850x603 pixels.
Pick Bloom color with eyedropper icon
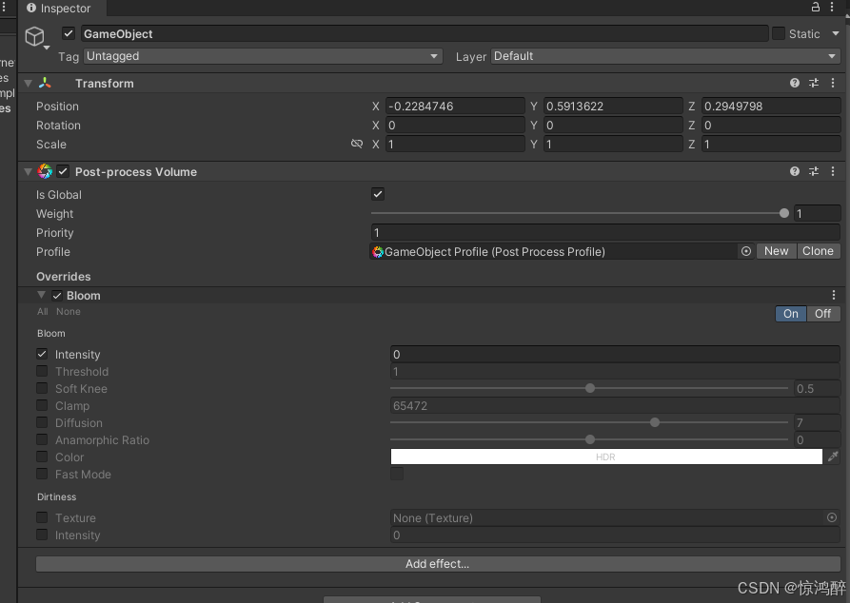click(833, 457)
